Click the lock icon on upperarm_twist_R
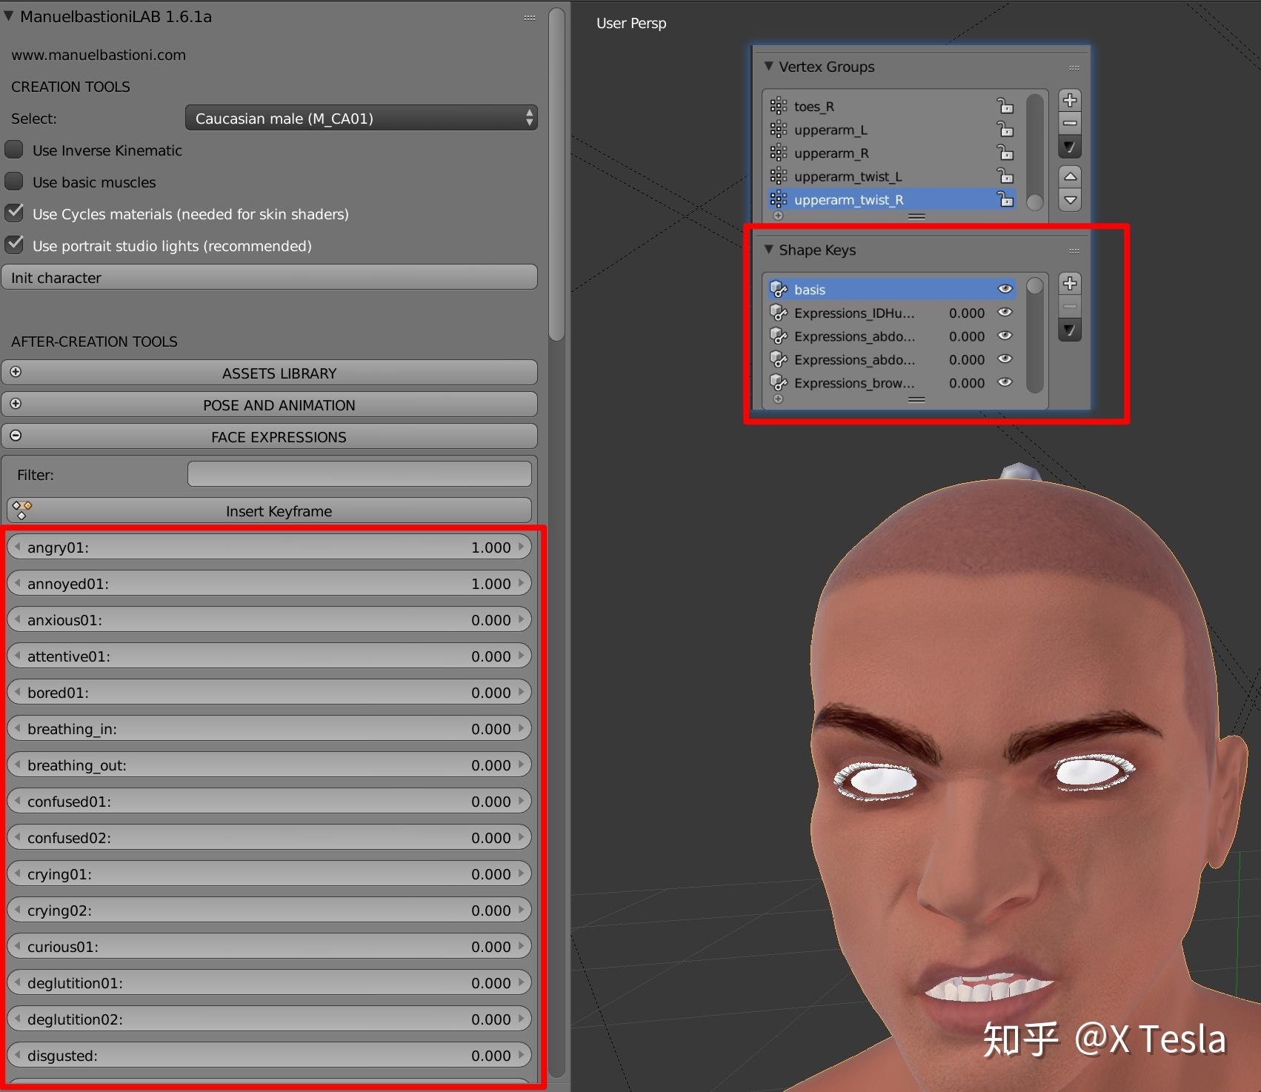The width and height of the screenshot is (1261, 1092). point(1004,199)
